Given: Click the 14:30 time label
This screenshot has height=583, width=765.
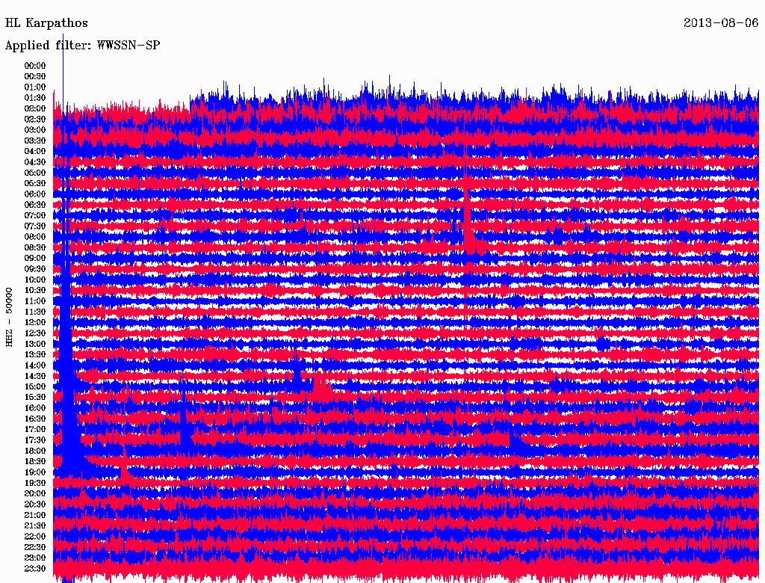Looking at the screenshot, I should coord(35,377).
